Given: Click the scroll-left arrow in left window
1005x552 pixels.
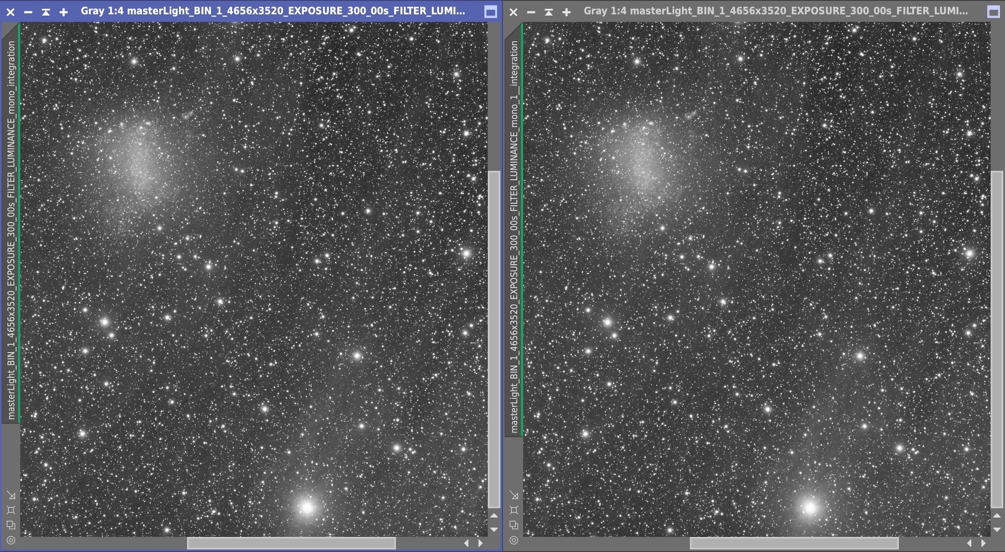Looking at the screenshot, I should click(x=466, y=543).
